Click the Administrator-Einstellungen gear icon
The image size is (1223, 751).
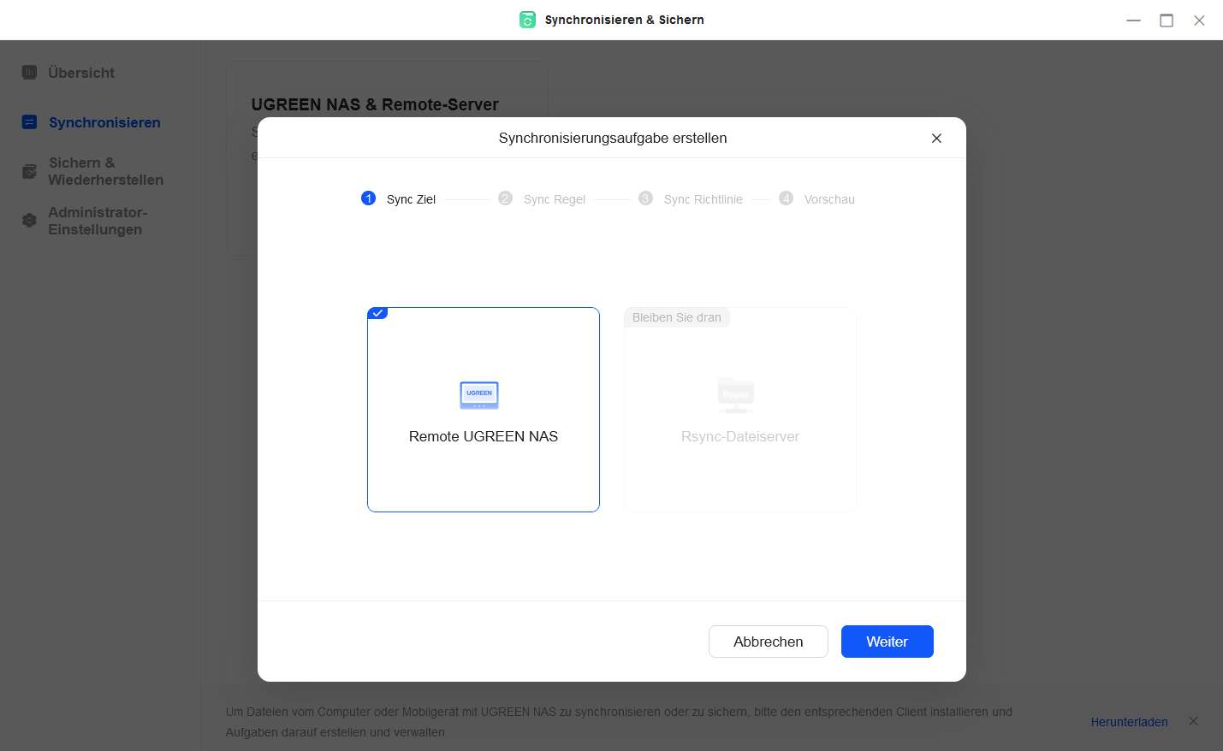pos(29,221)
